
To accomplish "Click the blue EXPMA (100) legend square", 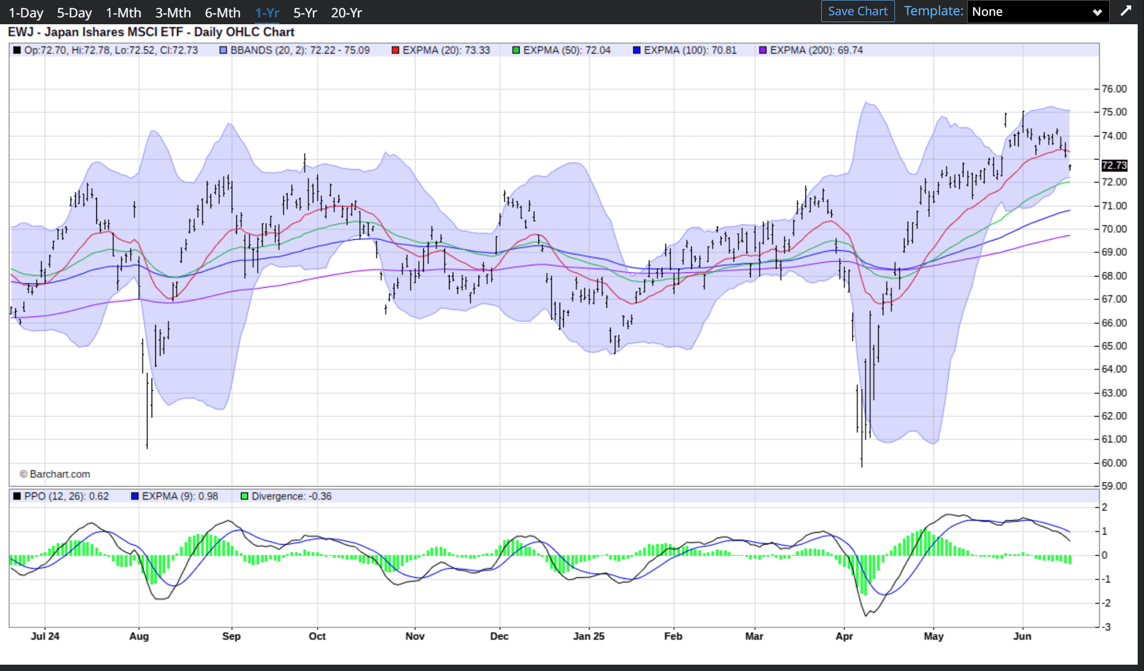I will [636, 51].
